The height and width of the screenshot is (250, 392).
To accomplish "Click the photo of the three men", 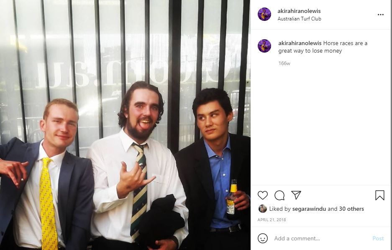I will [x=125, y=125].
